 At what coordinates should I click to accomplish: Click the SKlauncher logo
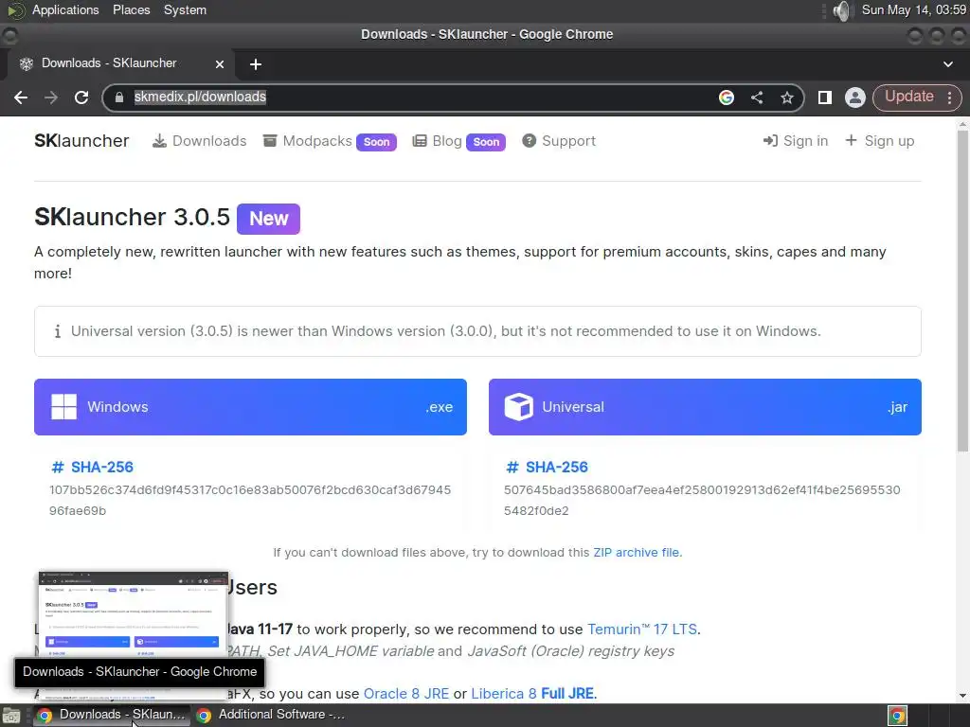click(x=81, y=141)
